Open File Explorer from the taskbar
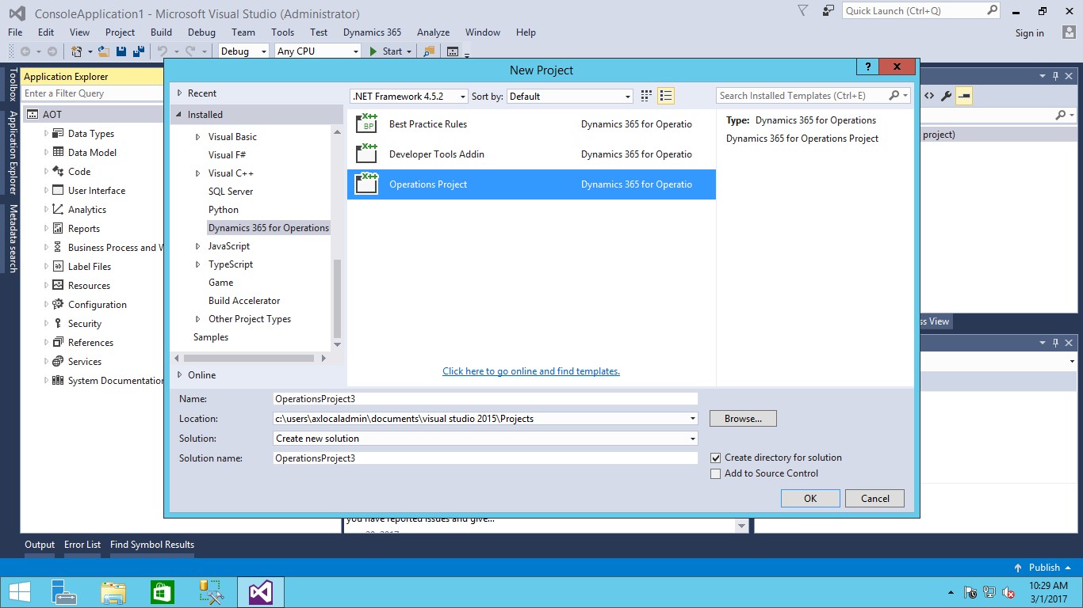Image resolution: width=1083 pixels, height=608 pixels. [x=113, y=592]
